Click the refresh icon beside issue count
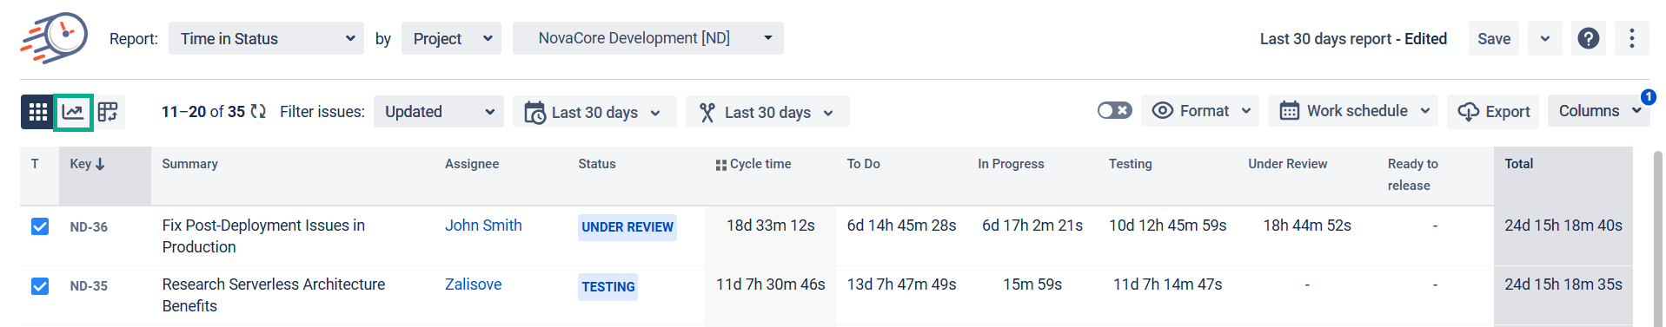 [x=258, y=112]
